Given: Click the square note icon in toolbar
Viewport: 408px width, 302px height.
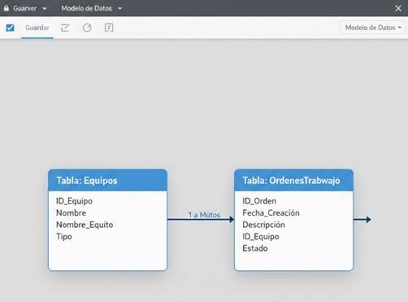Looking at the screenshot, I should (109, 28).
